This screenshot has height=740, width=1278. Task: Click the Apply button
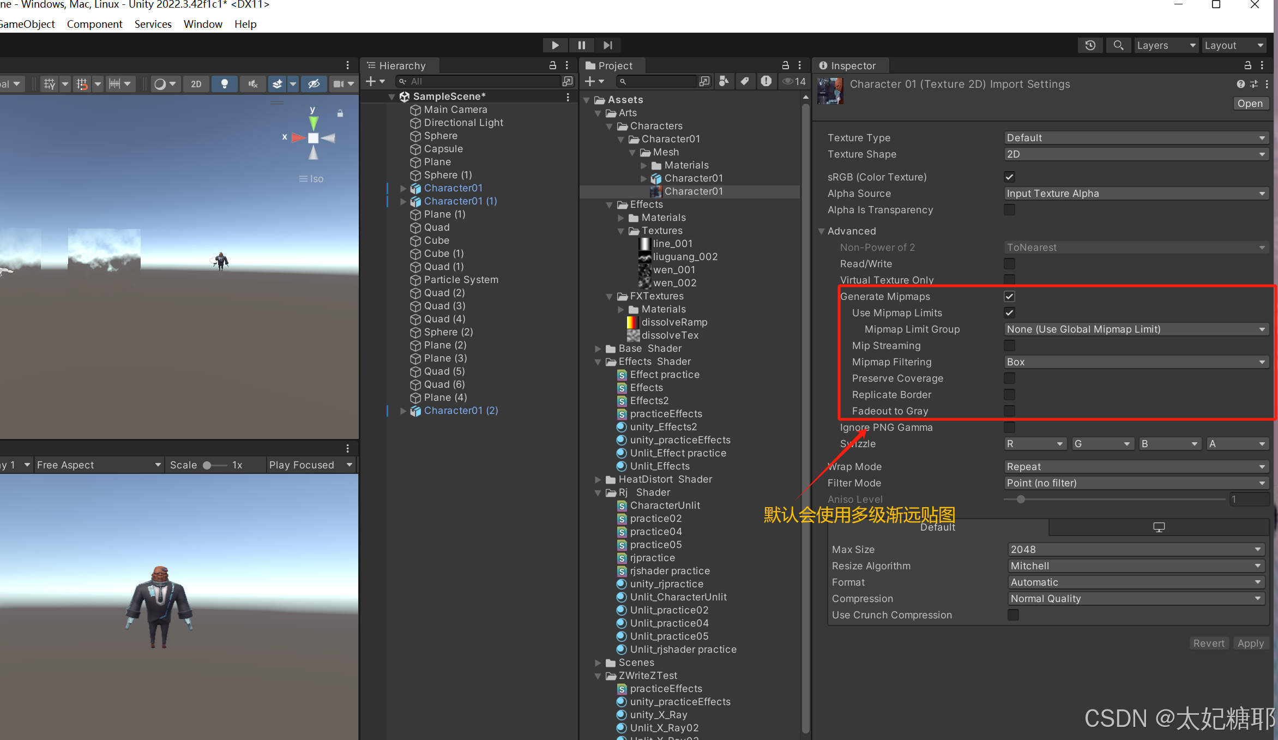point(1250,643)
